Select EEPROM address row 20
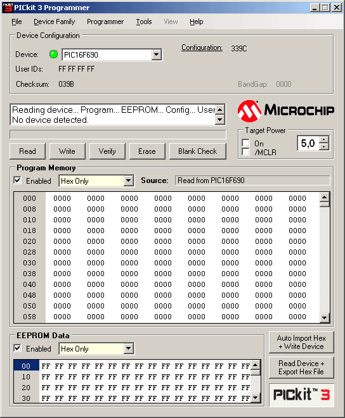 (x=26, y=388)
